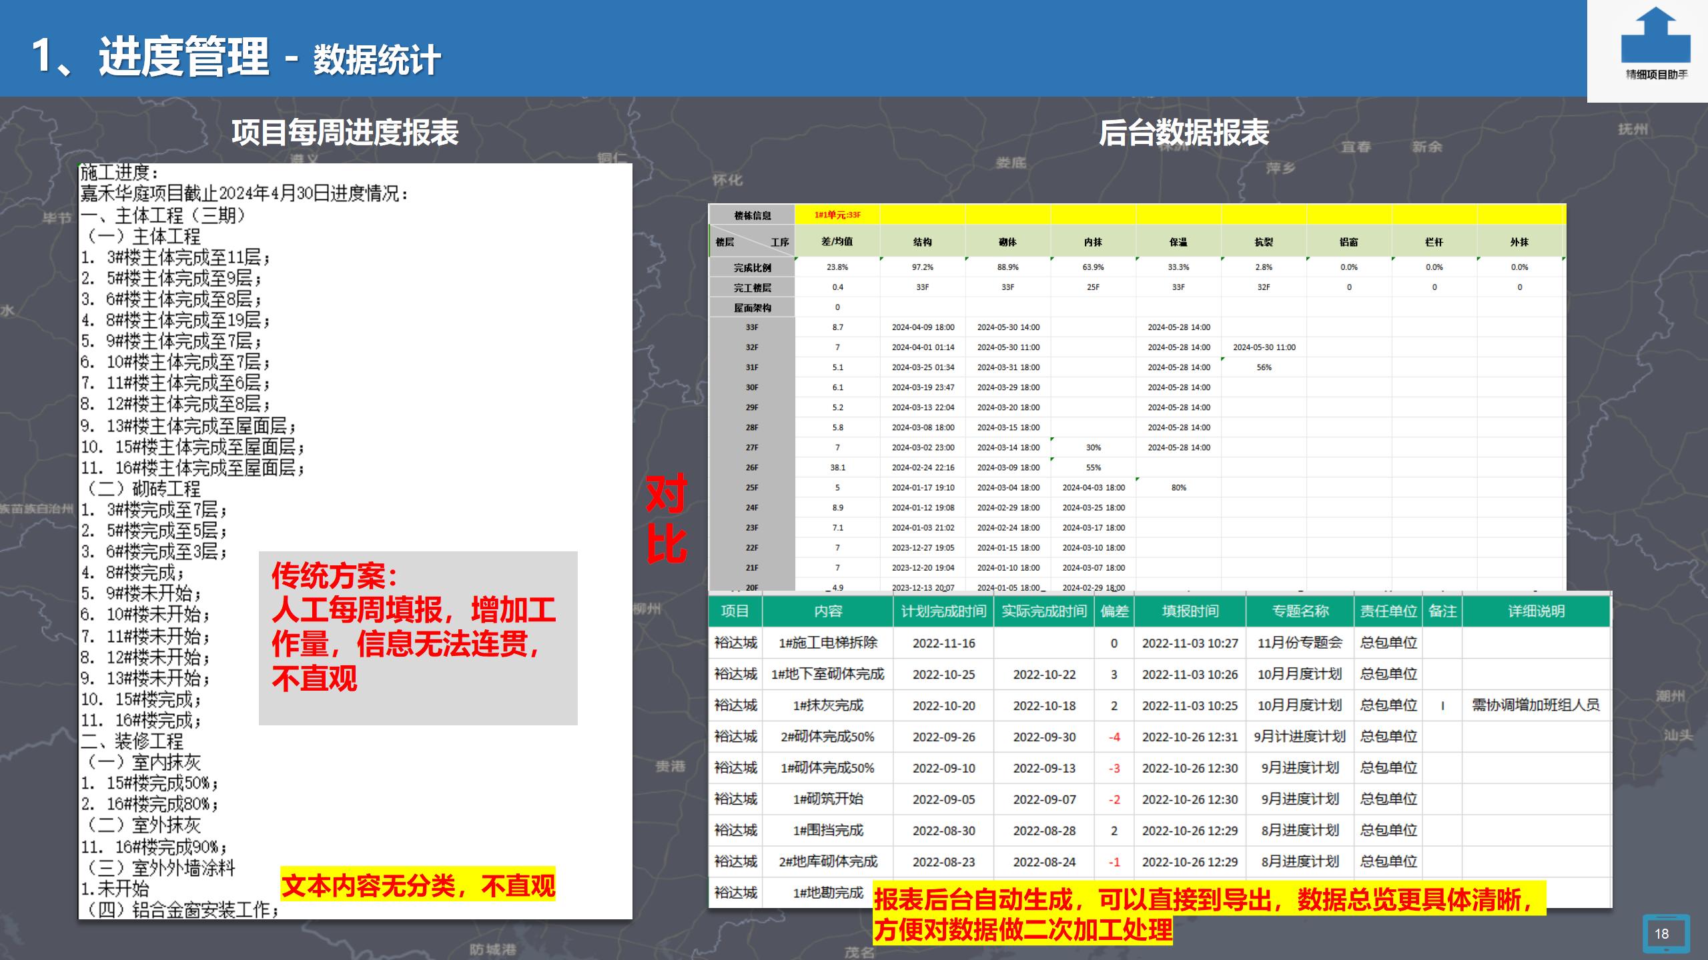Viewport: 1708px width, 960px height.
Task: Select the 栏杆 column header
Action: [x=1434, y=242]
